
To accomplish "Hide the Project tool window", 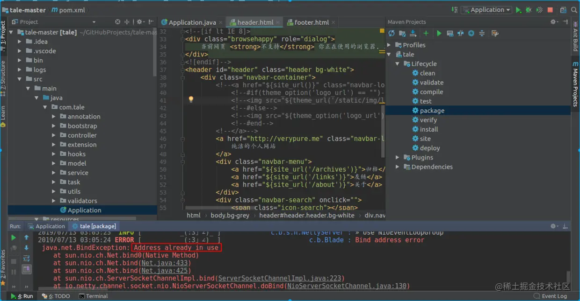I will point(151,22).
